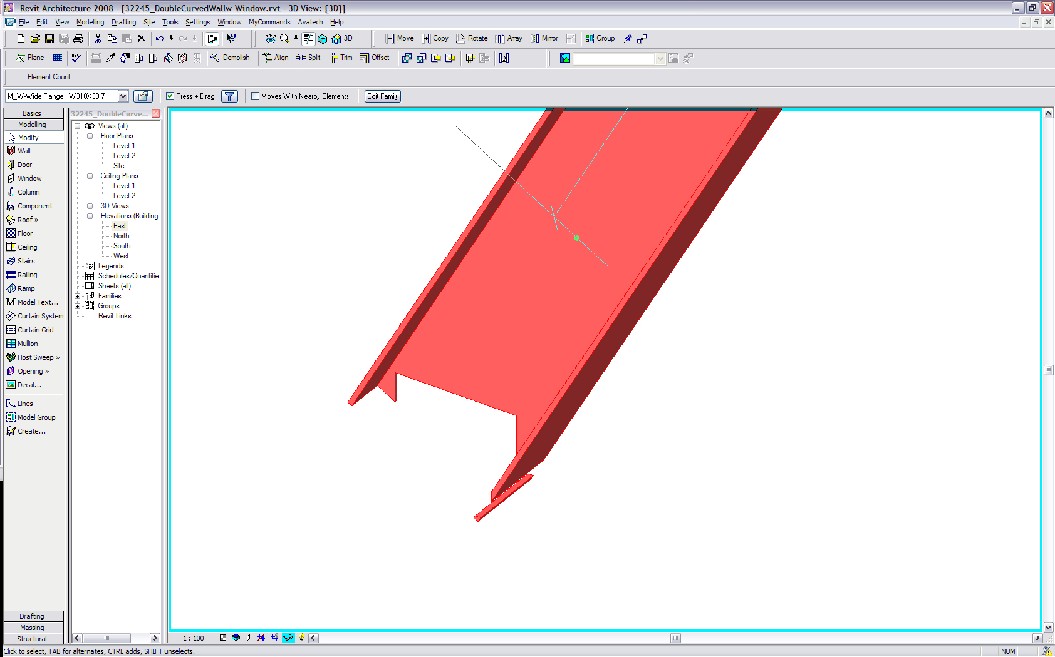Toggle thin lines icon in view toolbar
This screenshot has width=1055, height=657.
(x=309, y=39)
